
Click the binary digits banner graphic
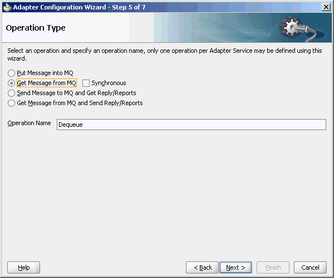click(x=232, y=32)
